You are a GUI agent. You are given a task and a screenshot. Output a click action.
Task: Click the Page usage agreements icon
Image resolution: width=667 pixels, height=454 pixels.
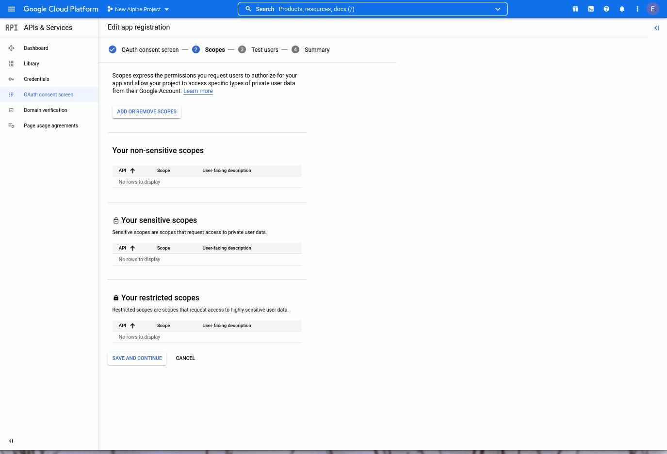11,125
